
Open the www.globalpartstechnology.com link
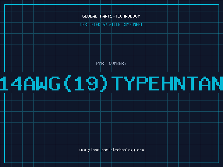[111, 150]
